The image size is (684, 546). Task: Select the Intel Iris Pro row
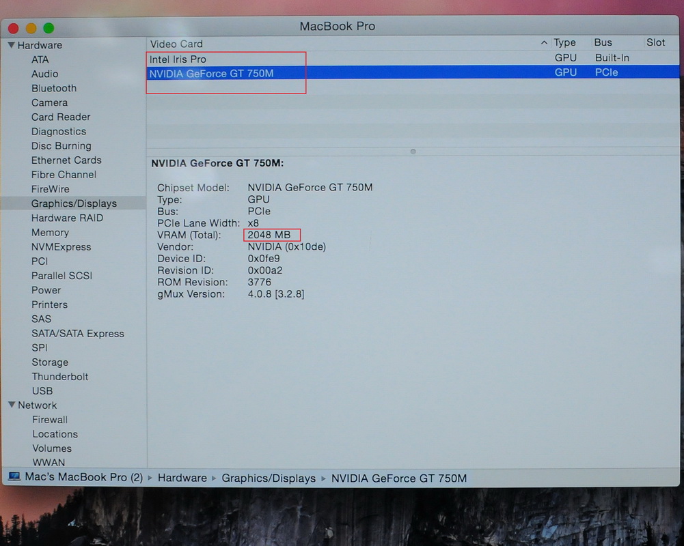click(x=413, y=59)
